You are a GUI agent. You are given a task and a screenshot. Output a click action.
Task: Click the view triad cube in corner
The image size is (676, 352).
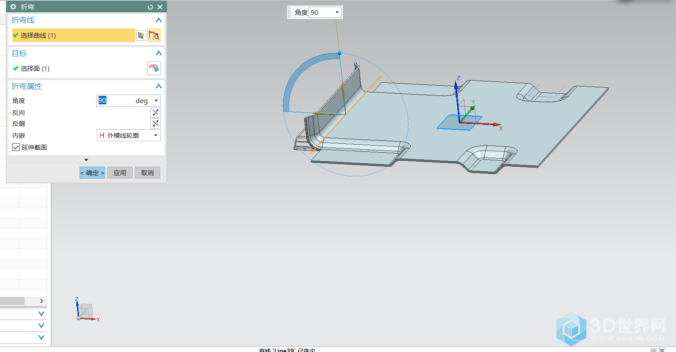pos(86,310)
